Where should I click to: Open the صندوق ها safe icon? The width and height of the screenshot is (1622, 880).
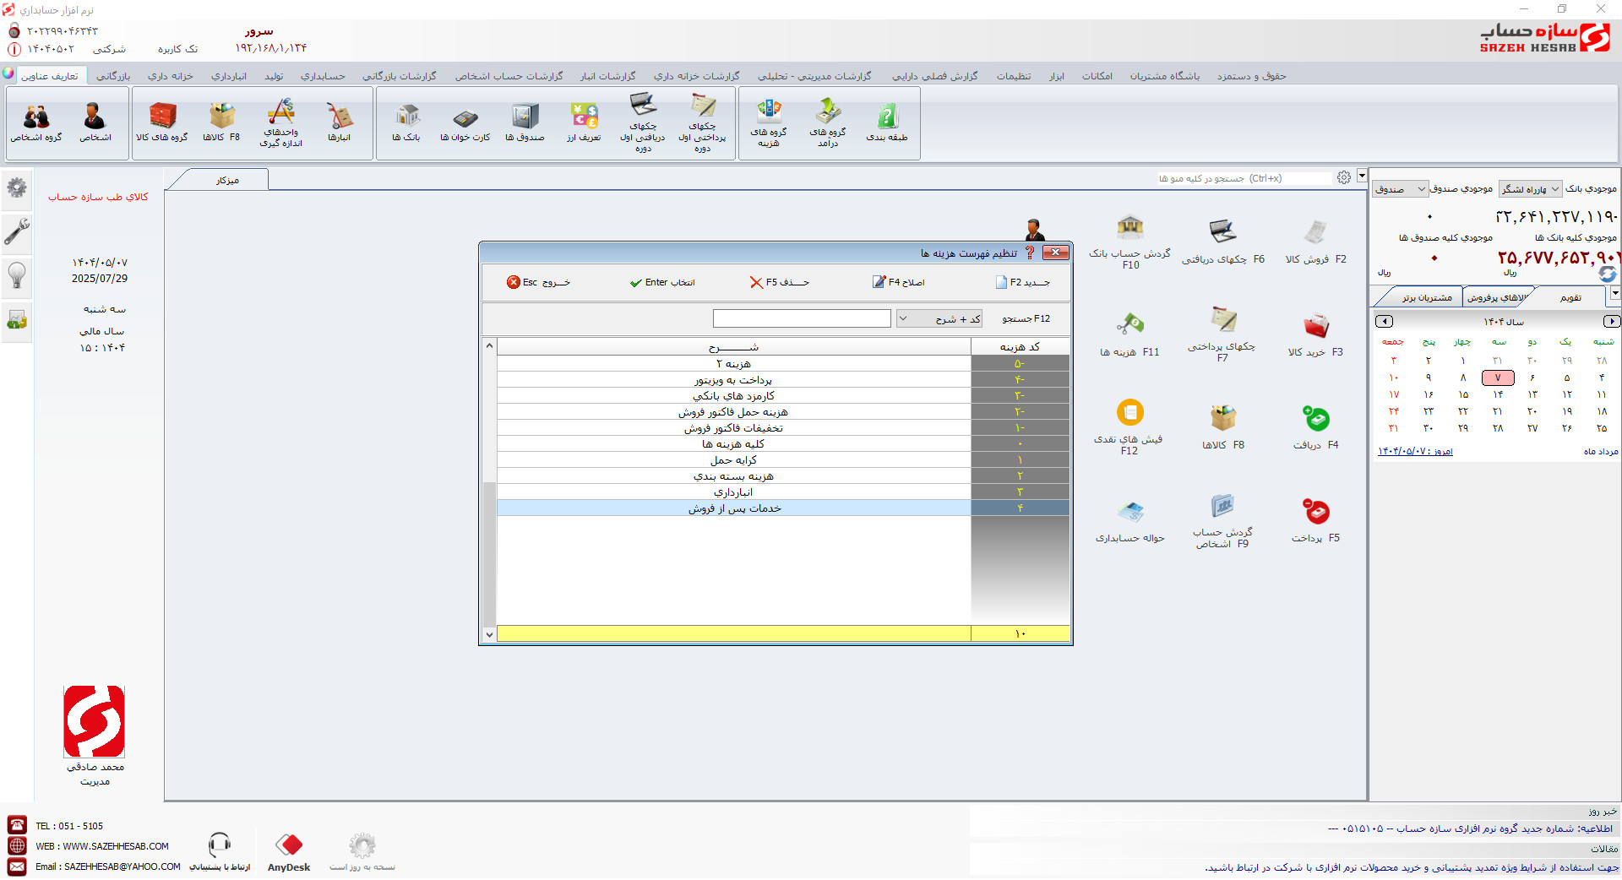525,122
